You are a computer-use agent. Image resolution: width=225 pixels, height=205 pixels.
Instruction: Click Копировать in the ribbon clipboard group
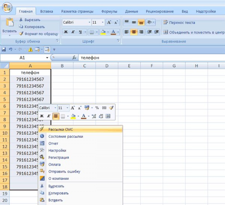coord(32,27)
